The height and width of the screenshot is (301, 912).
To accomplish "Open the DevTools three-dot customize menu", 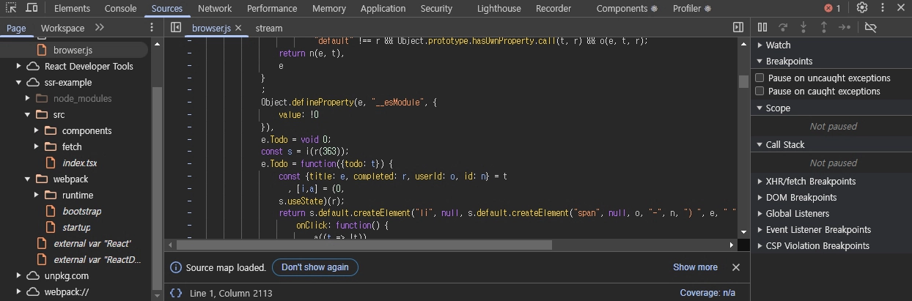I will tap(881, 8).
